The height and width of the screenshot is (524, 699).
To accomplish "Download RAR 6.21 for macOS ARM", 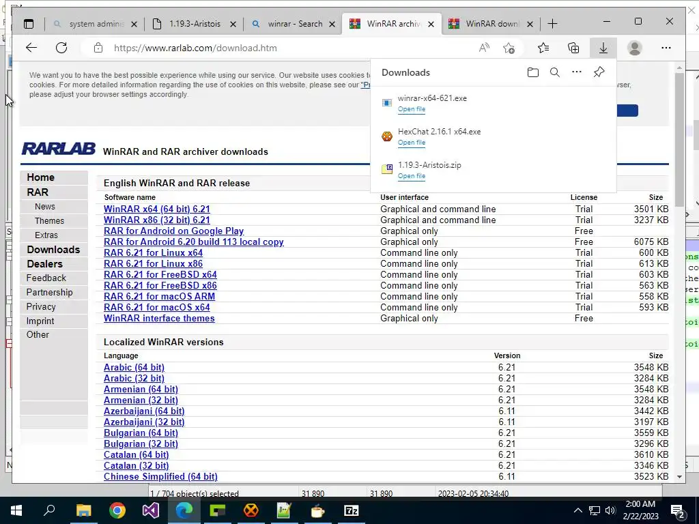I will (x=159, y=296).
